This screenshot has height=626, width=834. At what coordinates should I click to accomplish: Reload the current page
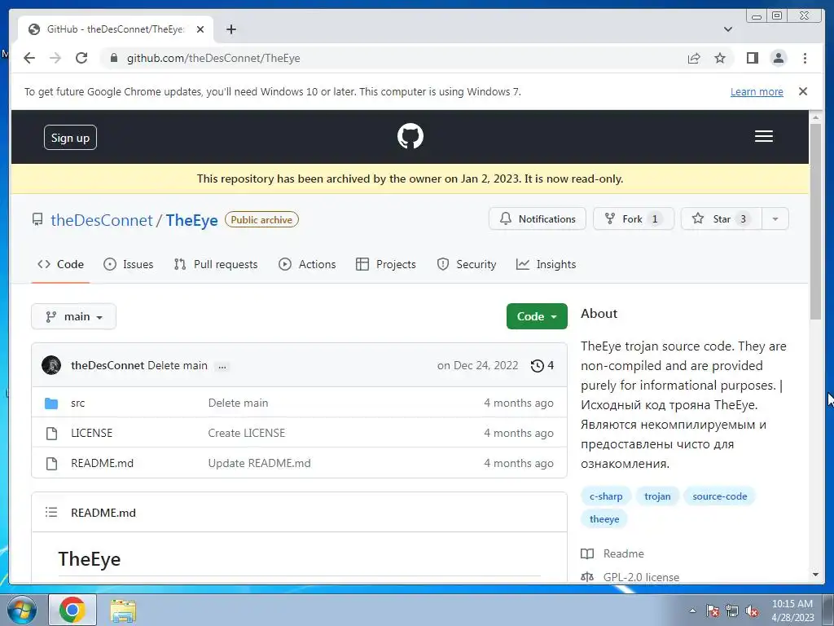click(81, 58)
